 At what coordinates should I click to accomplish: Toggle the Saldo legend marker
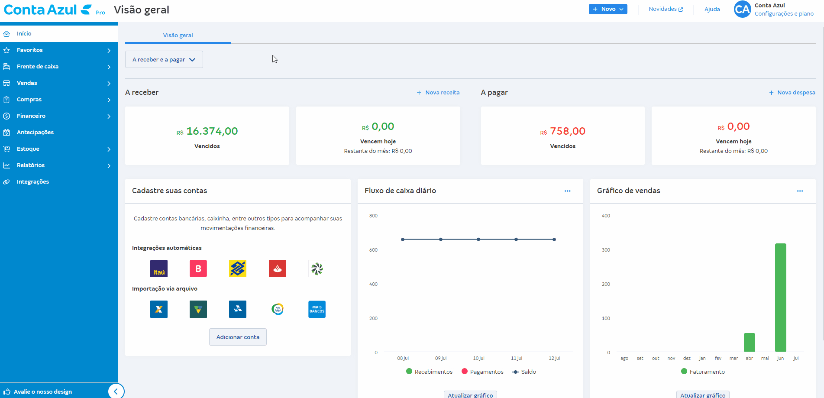tap(515, 372)
